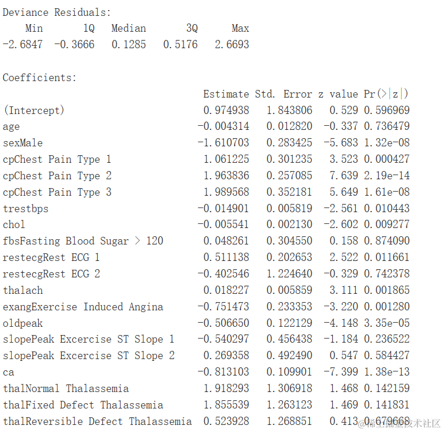Image resolution: width=444 pixels, height=432 pixels.
Task: Click the Pr(>|z|) column header
Action: (x=386, y=93)
